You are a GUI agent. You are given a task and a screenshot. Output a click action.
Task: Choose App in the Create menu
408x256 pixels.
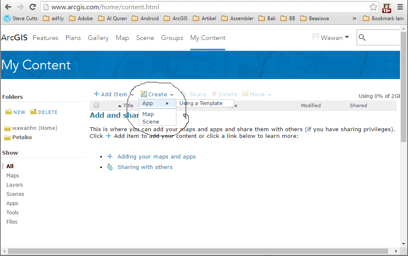coord(157,103)
